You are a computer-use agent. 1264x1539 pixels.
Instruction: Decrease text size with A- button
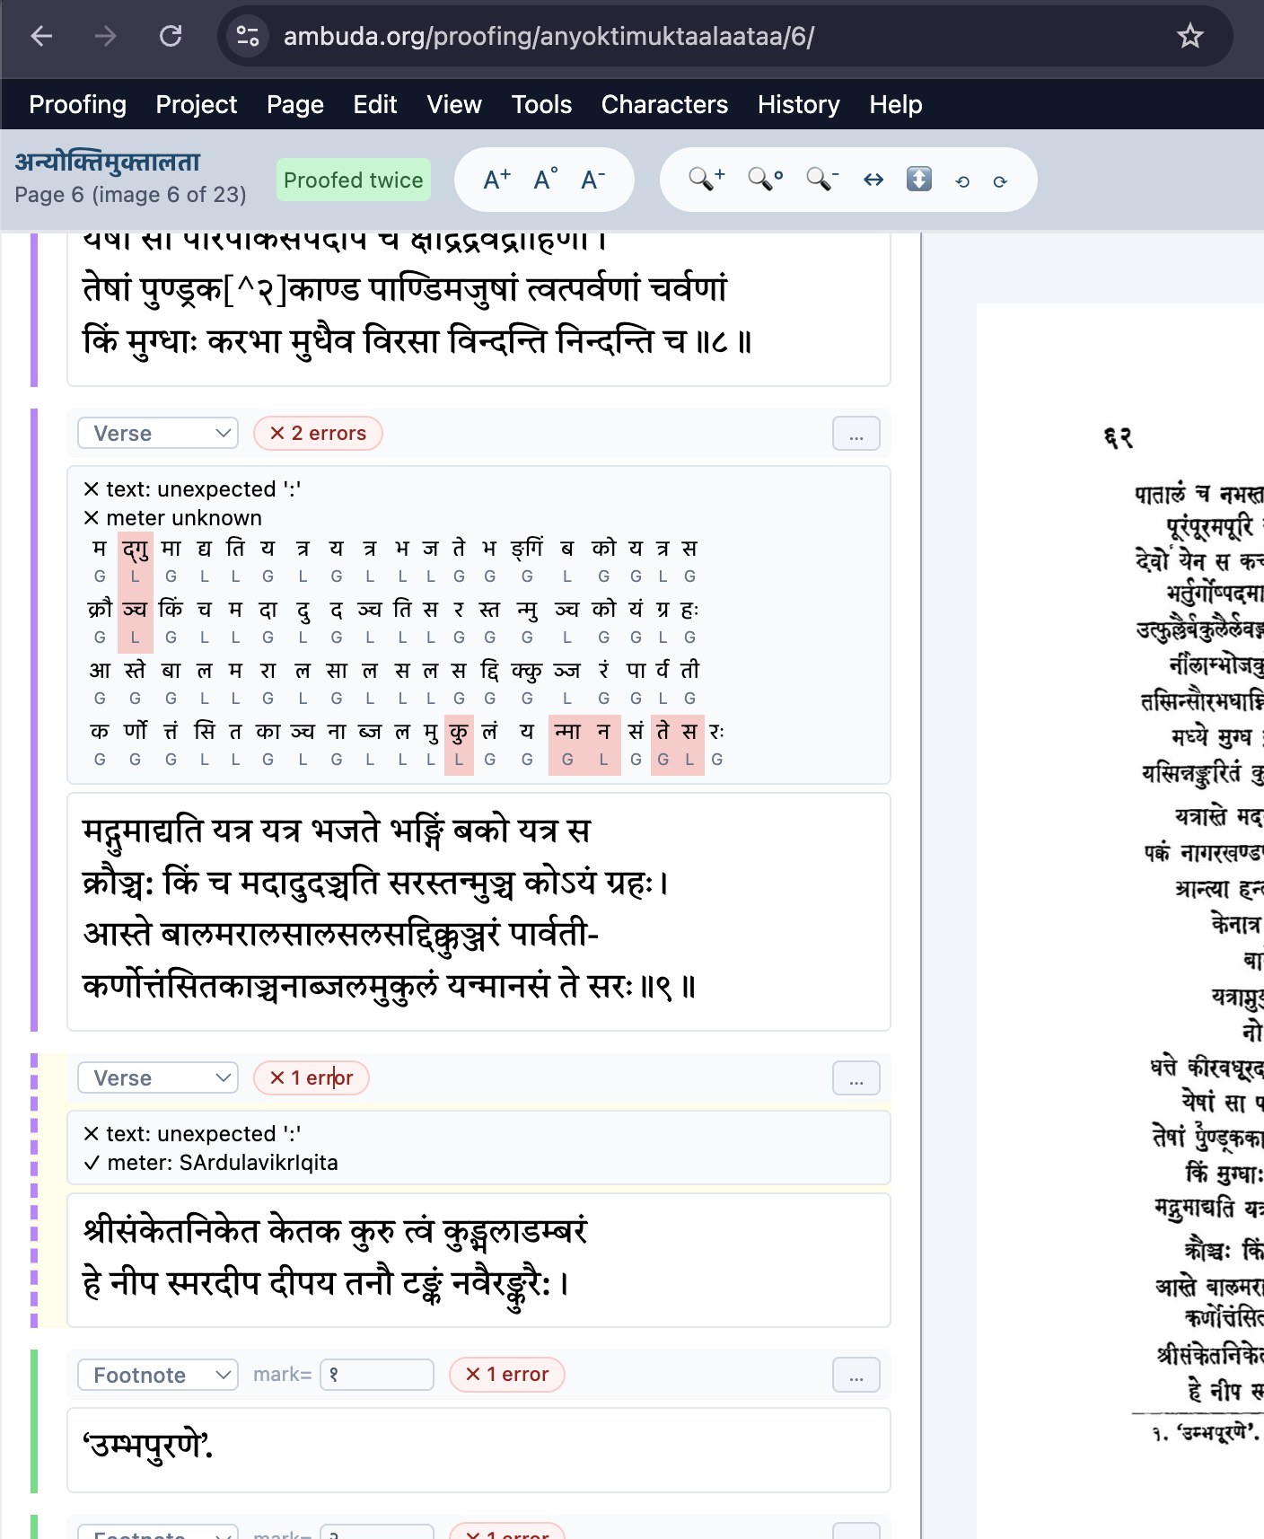tap(593, 180)
